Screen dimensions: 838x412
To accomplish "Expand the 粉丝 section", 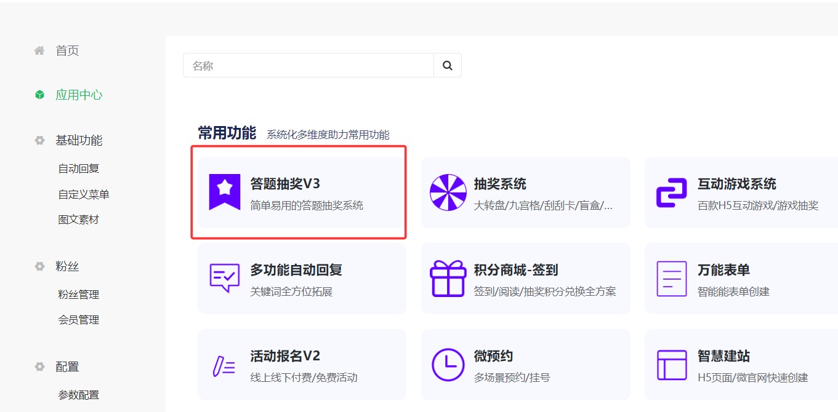I will coord(68,266).
